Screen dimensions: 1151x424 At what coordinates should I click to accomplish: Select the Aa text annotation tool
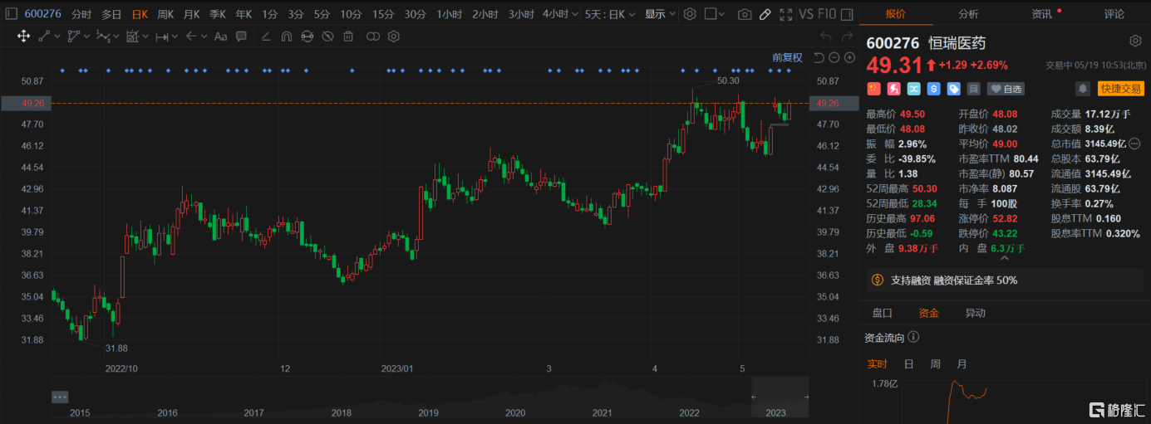click(x=220, y=36)
